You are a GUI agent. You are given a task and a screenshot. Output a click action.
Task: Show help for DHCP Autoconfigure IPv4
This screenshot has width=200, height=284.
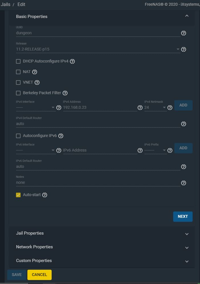point(72,61)
